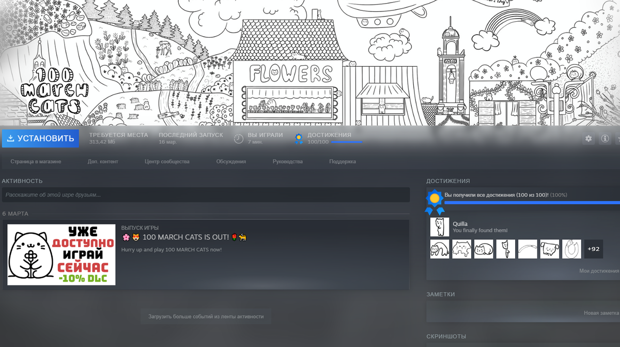Open the seventh achievement thumbnail in the small icon row
Image resolution: width=620 pixels, height=347 pixels.
point(571,249)
